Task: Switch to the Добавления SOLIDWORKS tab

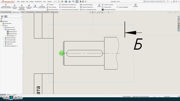Action: tap(42, 12)
